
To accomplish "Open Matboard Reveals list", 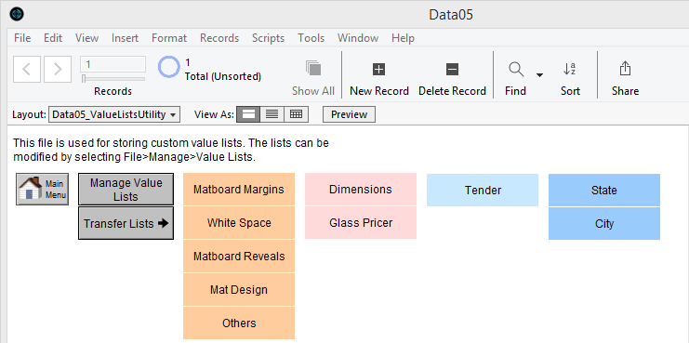I will click(x=239, y=256).
